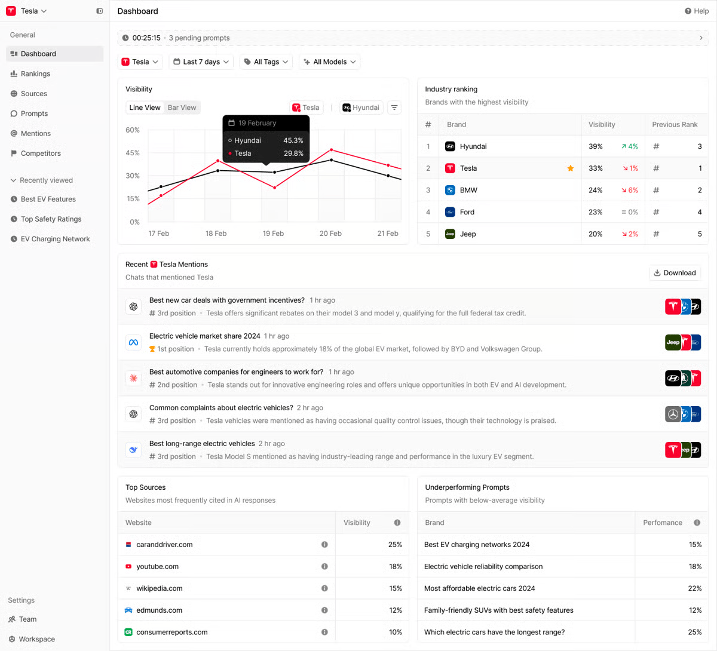This screenshot has width=717, height=651.
Task: Click the Competitors icon in the sidebar
Action: (13, 153)
